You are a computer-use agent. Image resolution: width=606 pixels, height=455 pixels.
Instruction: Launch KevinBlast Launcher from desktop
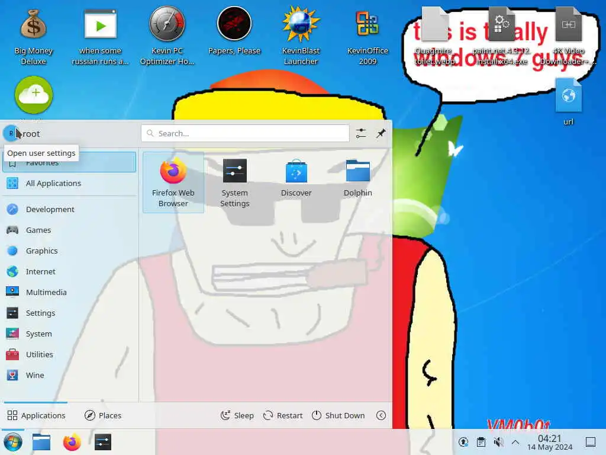click(x=301, y=36)
